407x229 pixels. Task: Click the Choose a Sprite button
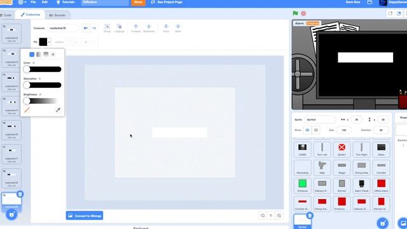(x=383, y=223)
